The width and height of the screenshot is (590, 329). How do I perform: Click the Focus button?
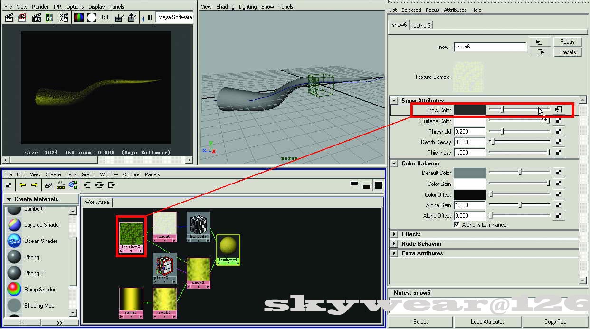click(x=568, y=42)
